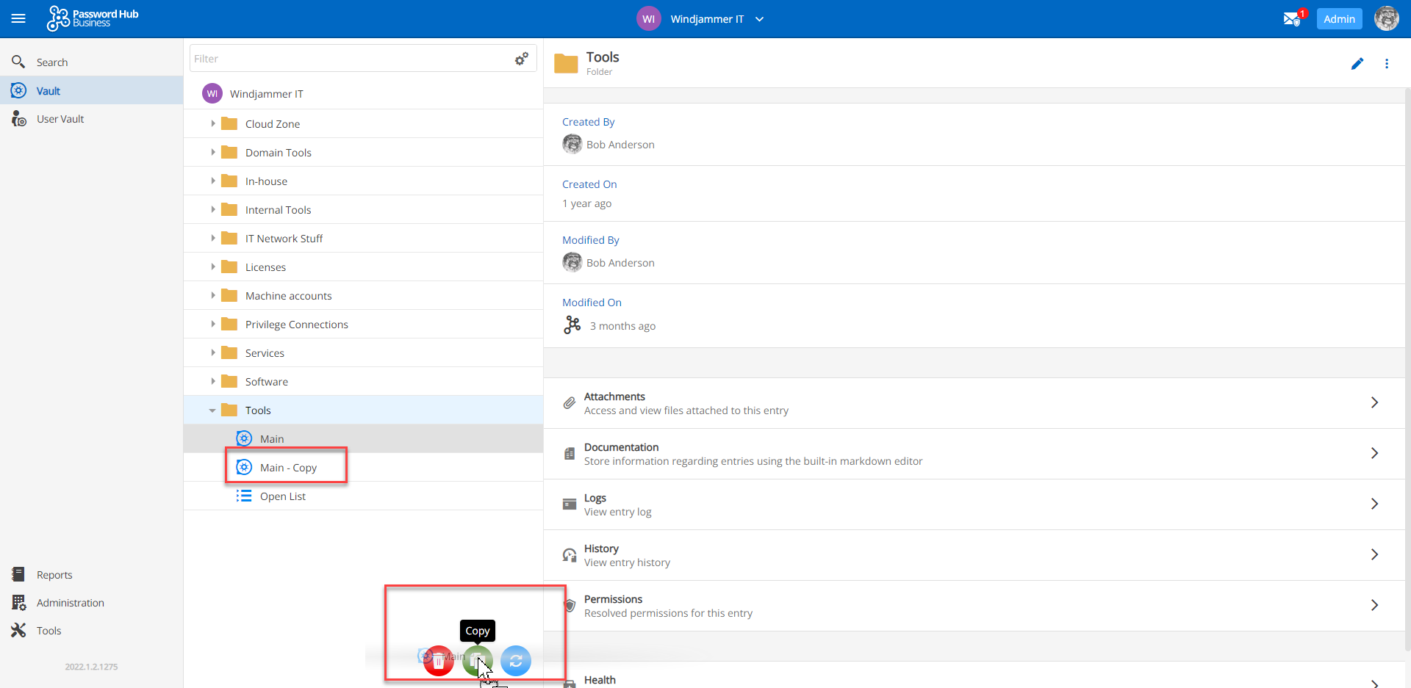This screenshot has height=688, width=1411.
Task: Click the Admin button
Action: [1339, 19]
